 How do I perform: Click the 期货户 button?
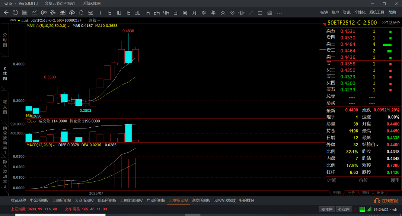click(x=327, y=209)
